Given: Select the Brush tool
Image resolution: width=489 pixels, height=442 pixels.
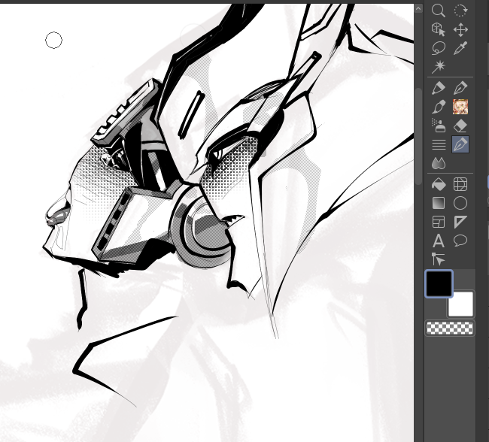Looking at the screenshot, I should (439, 107).
